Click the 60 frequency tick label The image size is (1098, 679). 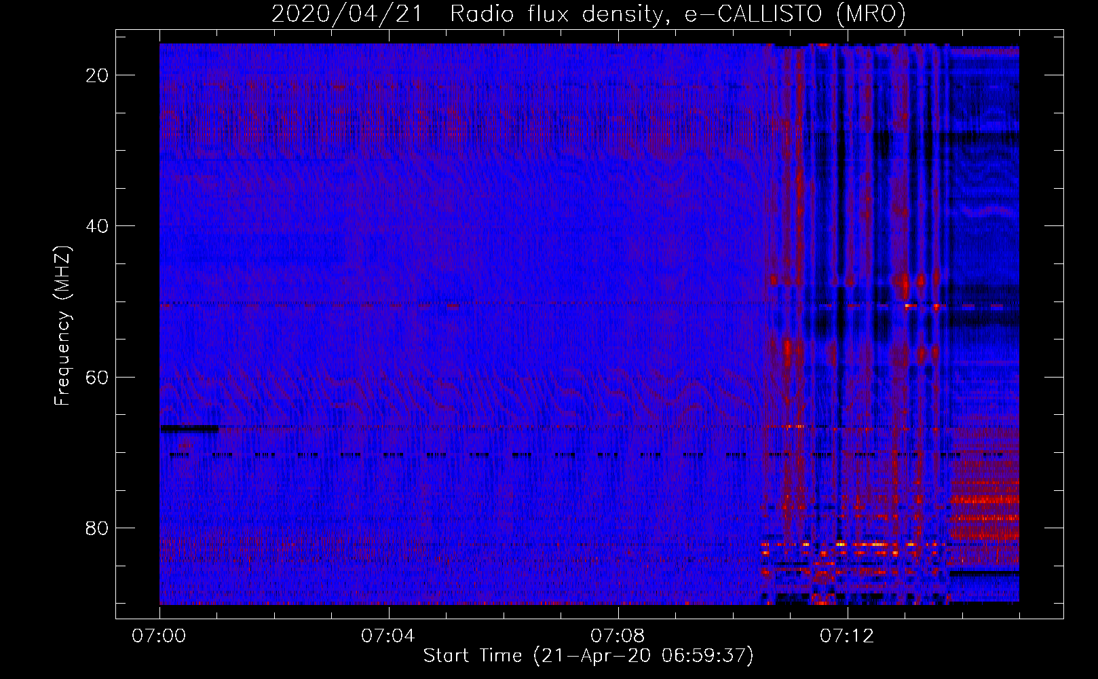pyautogui.click(x=98, y=377)
